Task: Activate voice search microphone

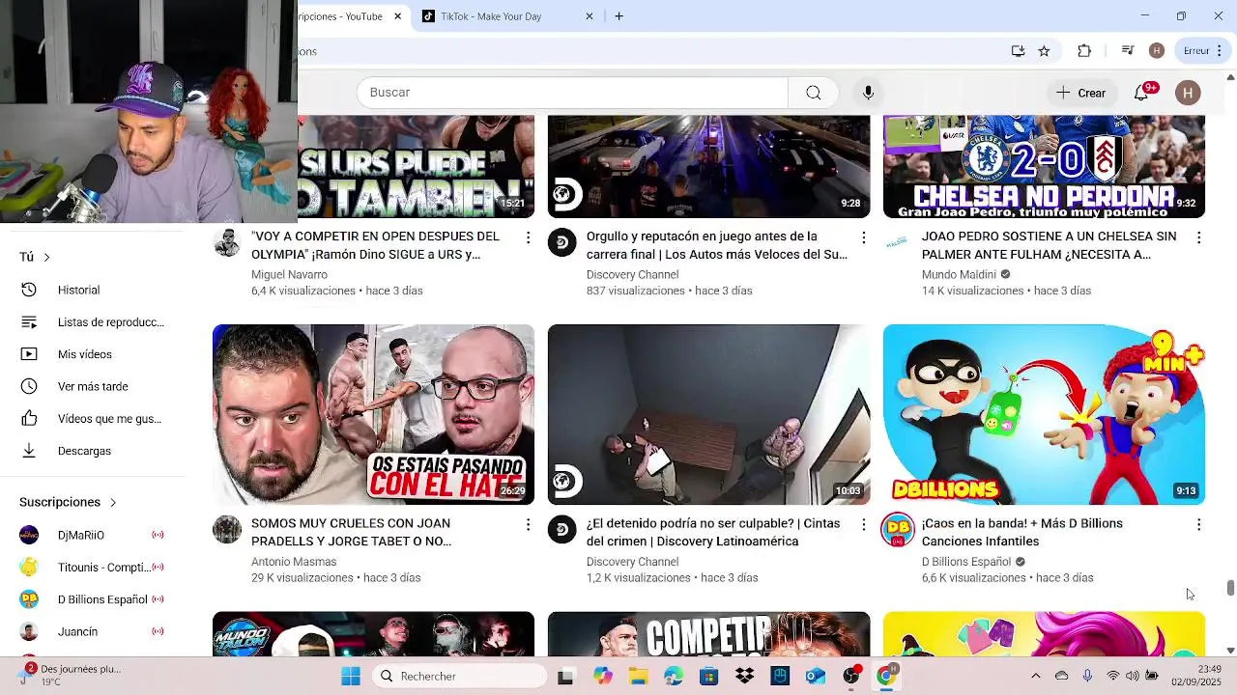Action: click(x=868, y=93)
